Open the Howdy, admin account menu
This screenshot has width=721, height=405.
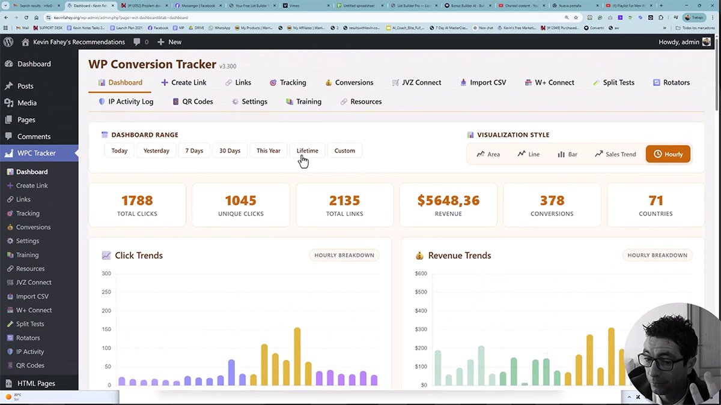685,42
